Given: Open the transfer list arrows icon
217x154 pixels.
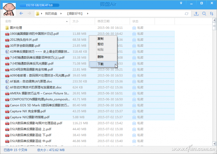Looking at the screenshot, I should pyautogui.click(x=212, y=14).
